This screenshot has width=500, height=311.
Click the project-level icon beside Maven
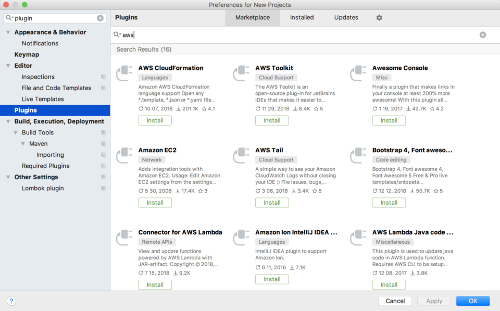coord(103,144)
